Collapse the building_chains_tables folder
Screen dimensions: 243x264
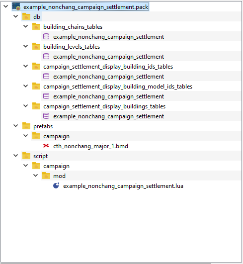25,26
